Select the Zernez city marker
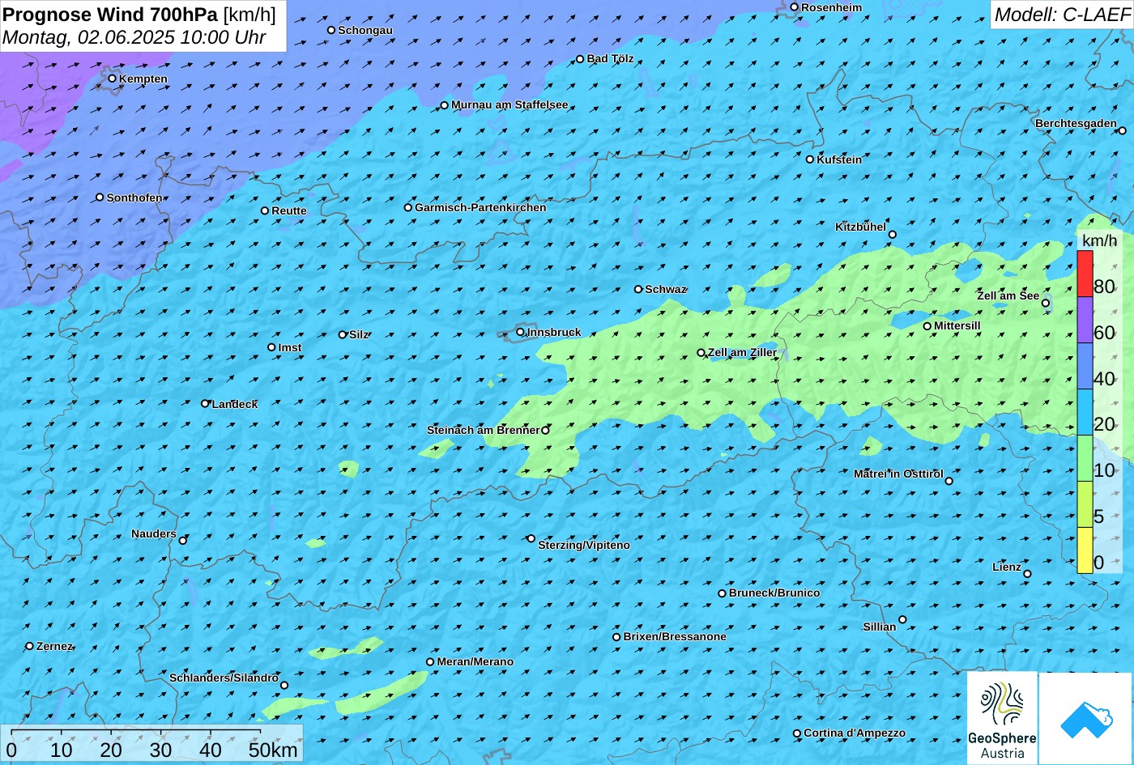1134x765 pixels. 30,646
